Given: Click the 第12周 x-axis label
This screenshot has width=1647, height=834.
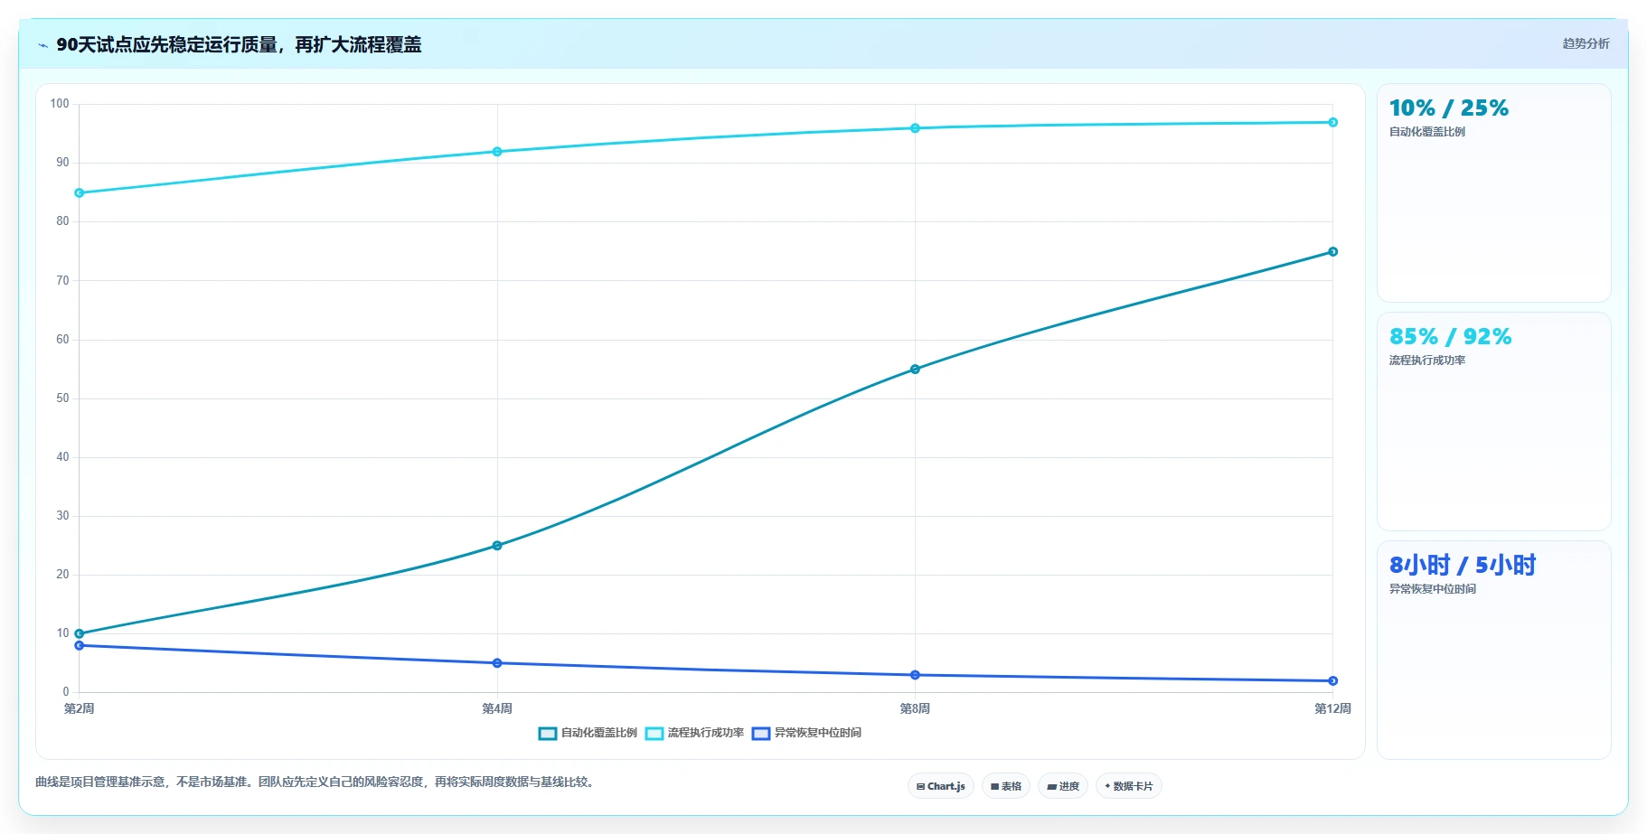Looking at the screenshot, I should click(1332, 708).
